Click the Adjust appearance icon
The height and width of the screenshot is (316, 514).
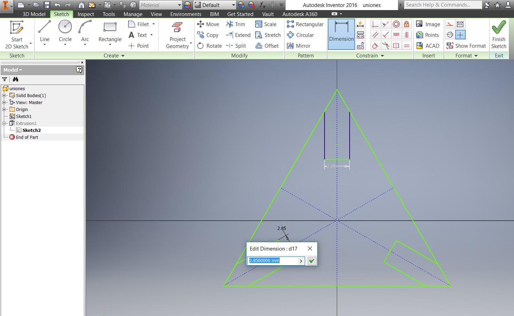point(241,5)
